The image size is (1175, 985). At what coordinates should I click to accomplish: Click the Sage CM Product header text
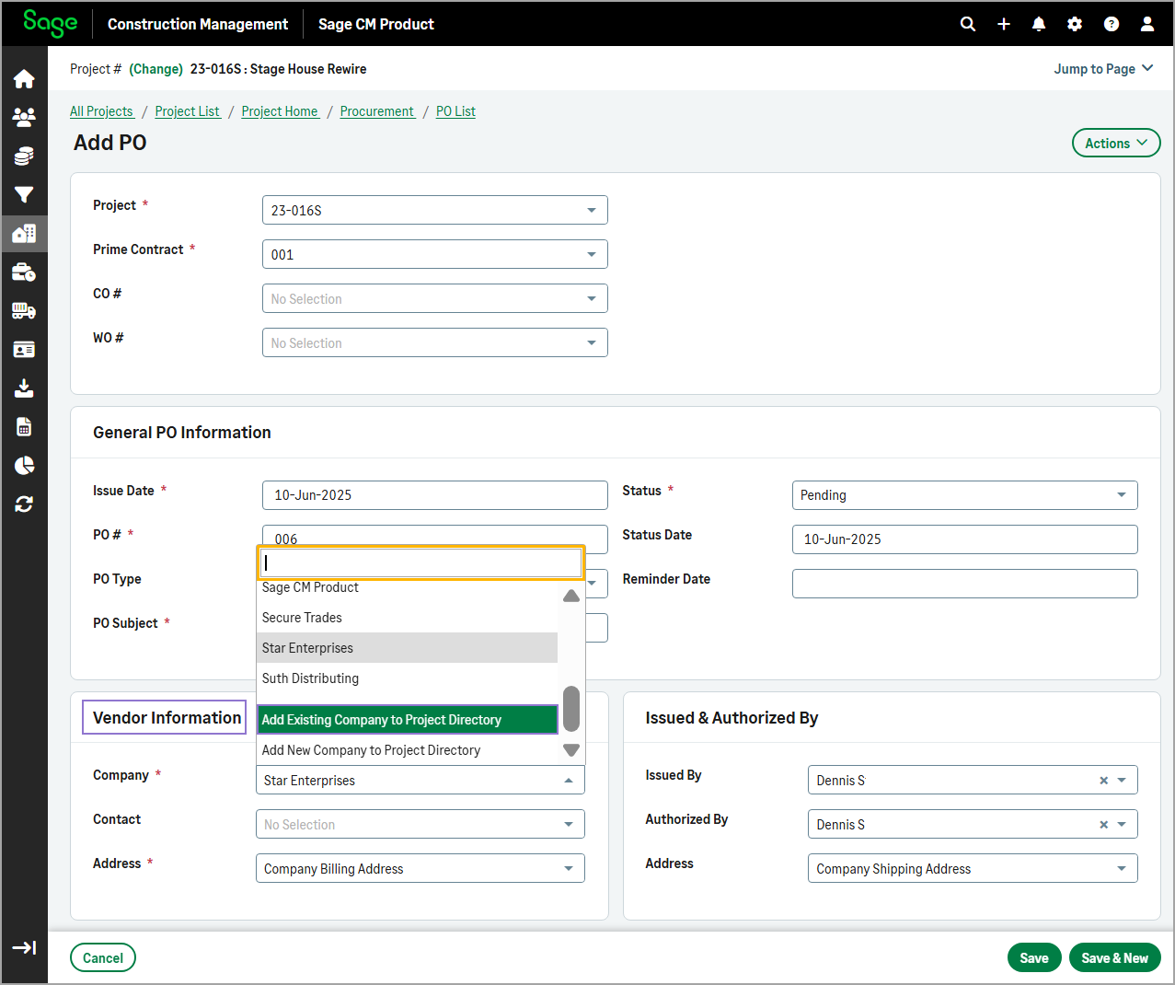tap(376, 24)
